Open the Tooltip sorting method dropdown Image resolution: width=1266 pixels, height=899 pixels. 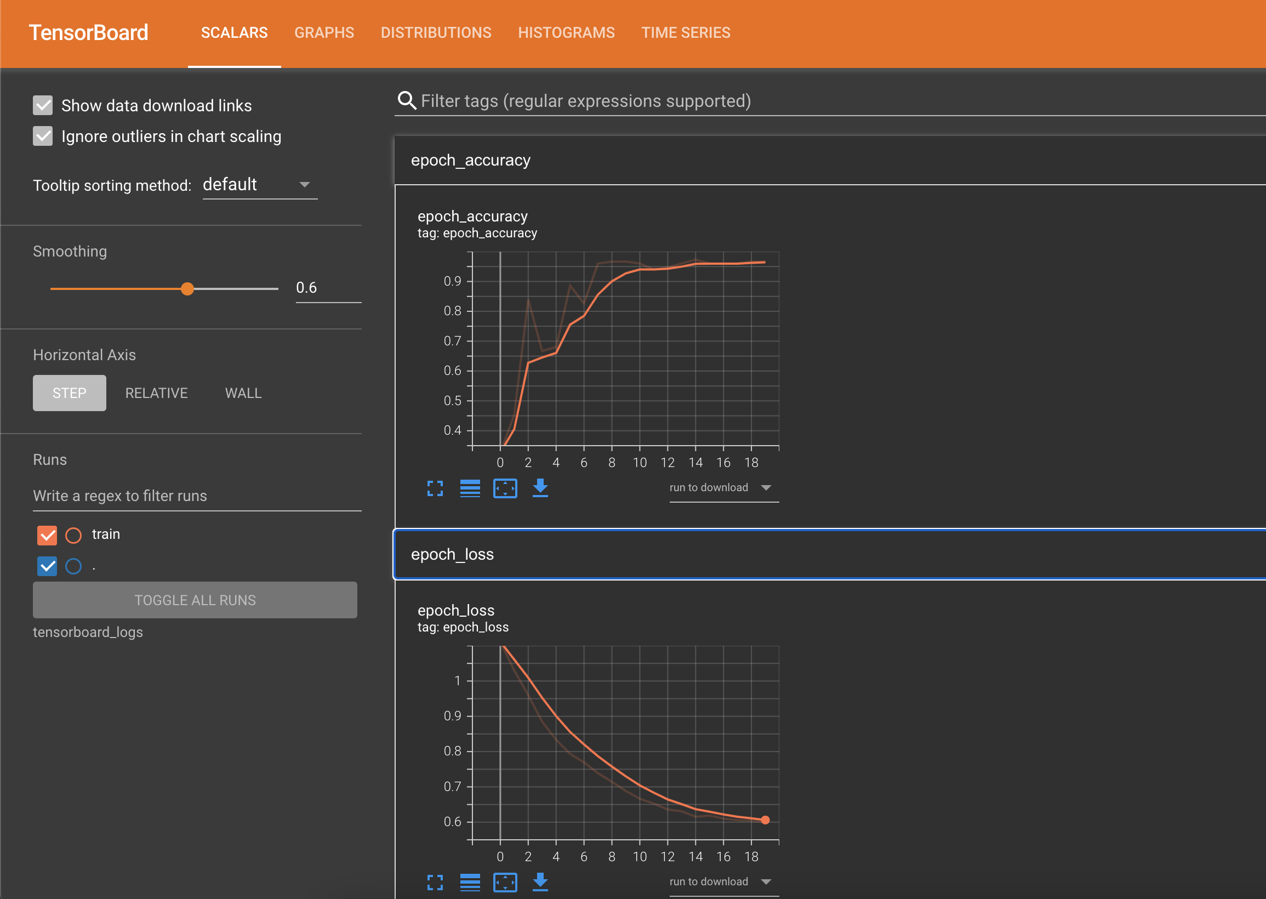coord(259,185)
